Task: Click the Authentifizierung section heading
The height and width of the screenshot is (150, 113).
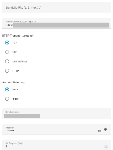Action: [13, 82]
